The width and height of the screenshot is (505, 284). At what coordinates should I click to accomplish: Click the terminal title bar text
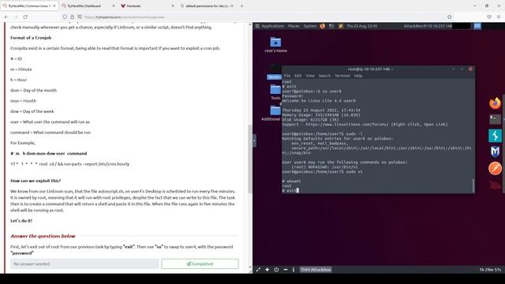pos(370,69)
